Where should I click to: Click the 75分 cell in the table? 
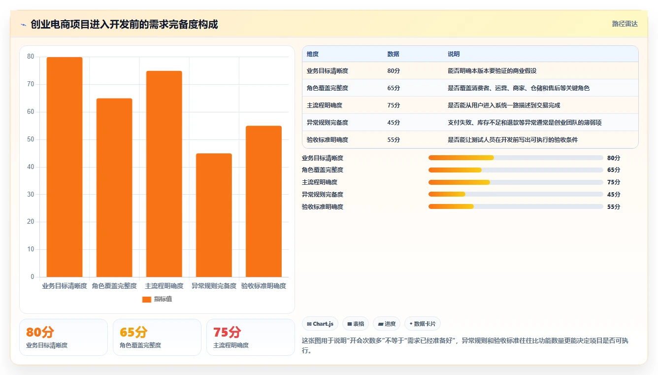point(394,105)
